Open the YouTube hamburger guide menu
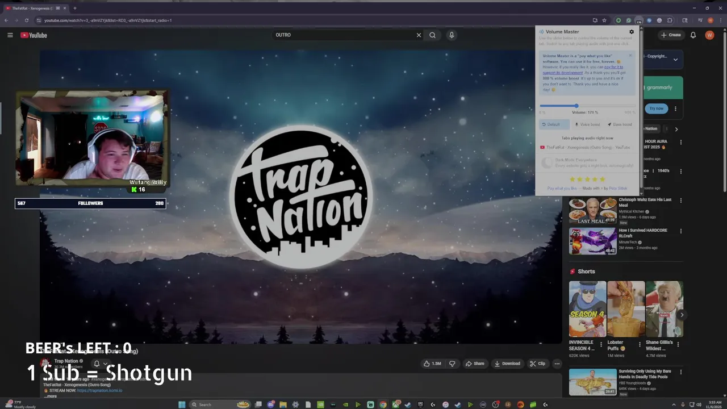727x409 pixels. click(x=10, y=35)
